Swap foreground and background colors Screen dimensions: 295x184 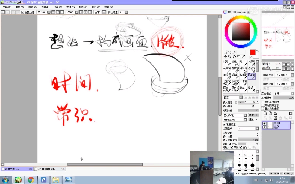[257, 51]
